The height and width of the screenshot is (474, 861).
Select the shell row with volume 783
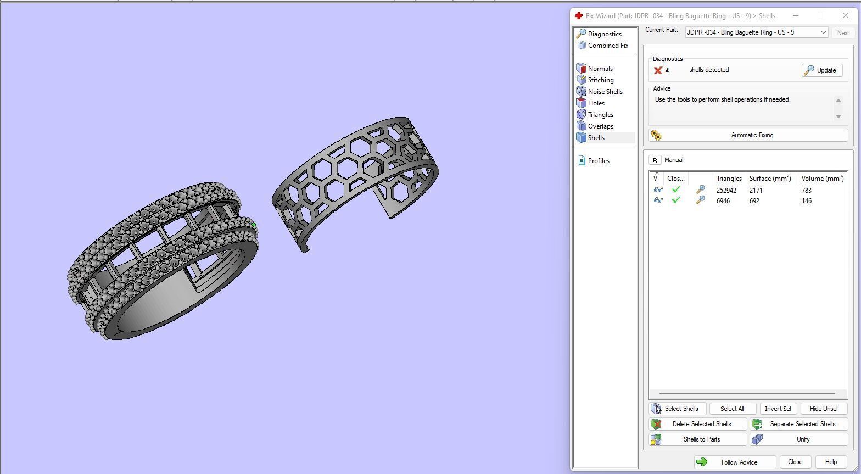tap(748, 190)
